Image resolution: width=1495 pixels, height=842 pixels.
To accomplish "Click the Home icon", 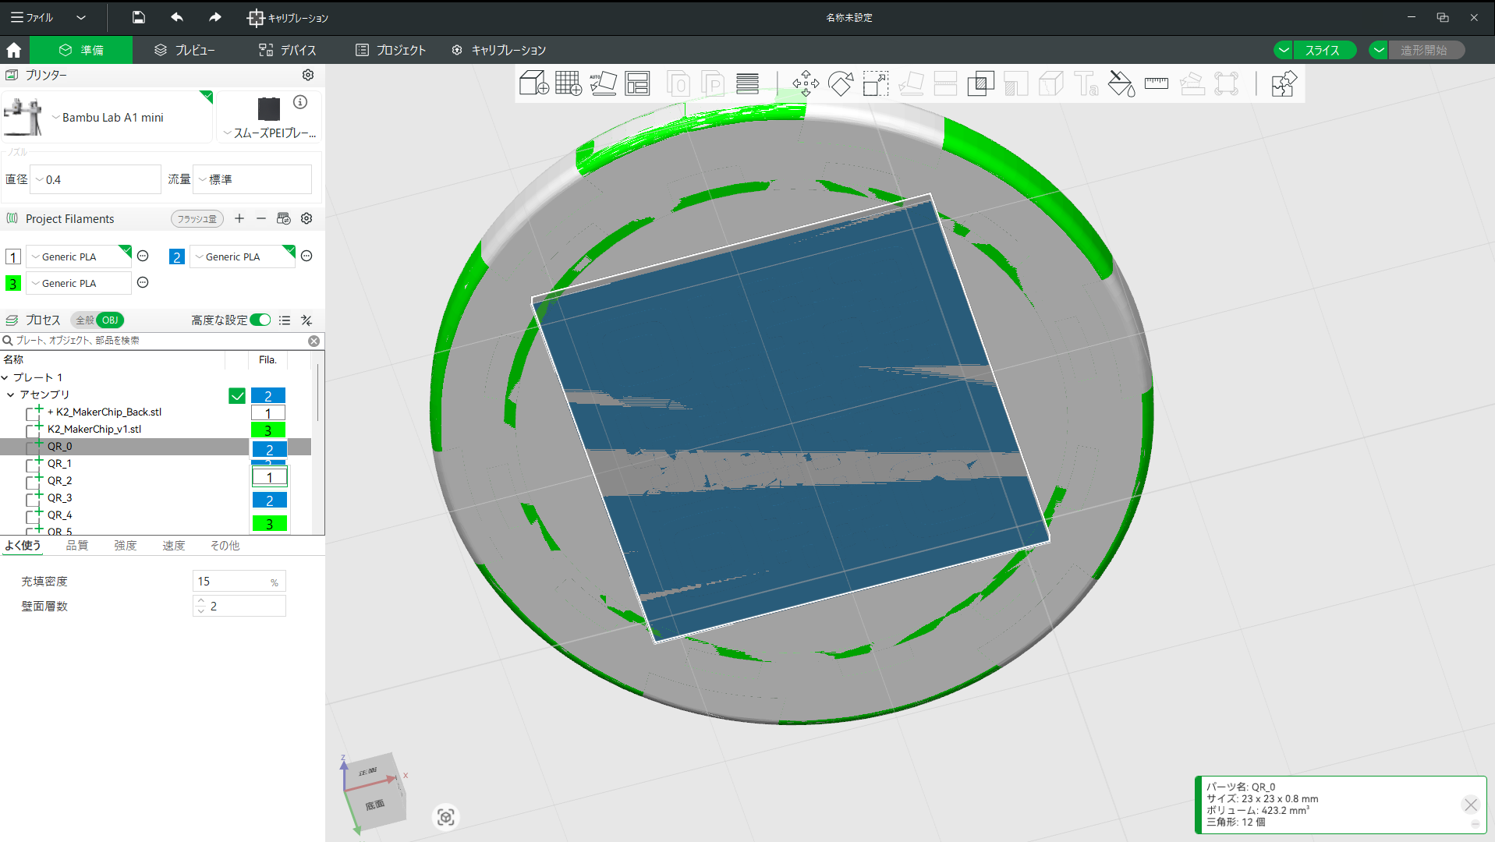I will (x=14, y=50).
